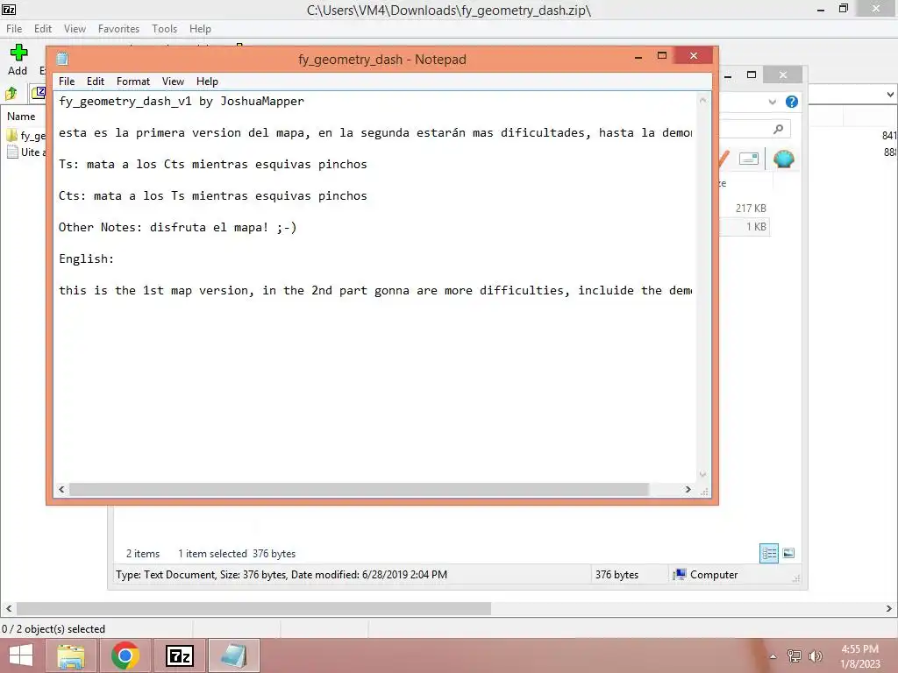Viewport: 898px width, 673px height.
Task: Click the '217 KB' size cell in Explorer
Action: point(751,209)
